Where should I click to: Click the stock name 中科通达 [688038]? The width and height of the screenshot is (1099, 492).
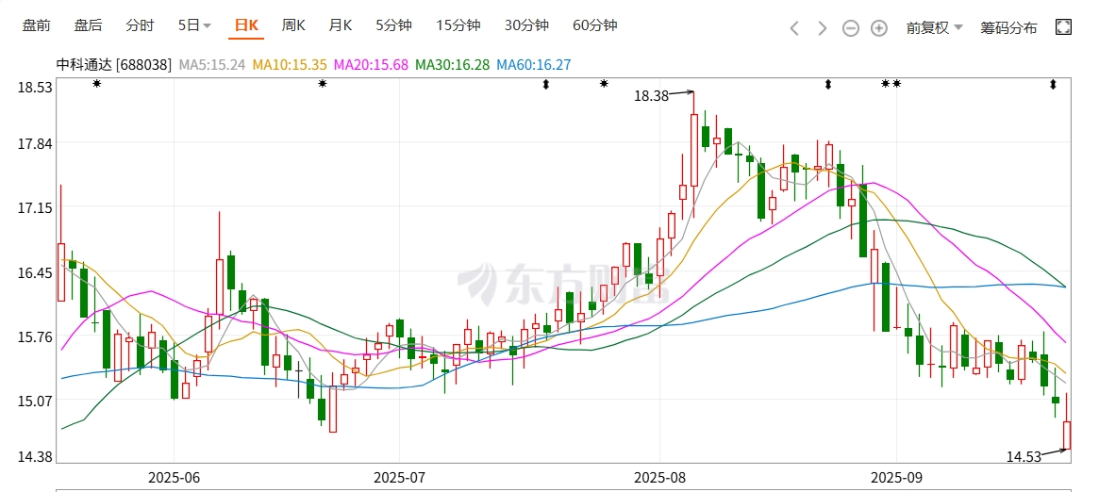click(114, 65)
